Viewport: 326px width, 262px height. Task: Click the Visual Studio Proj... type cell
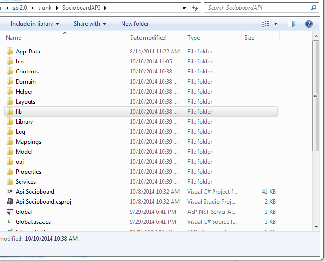click(x=211, y=202)
